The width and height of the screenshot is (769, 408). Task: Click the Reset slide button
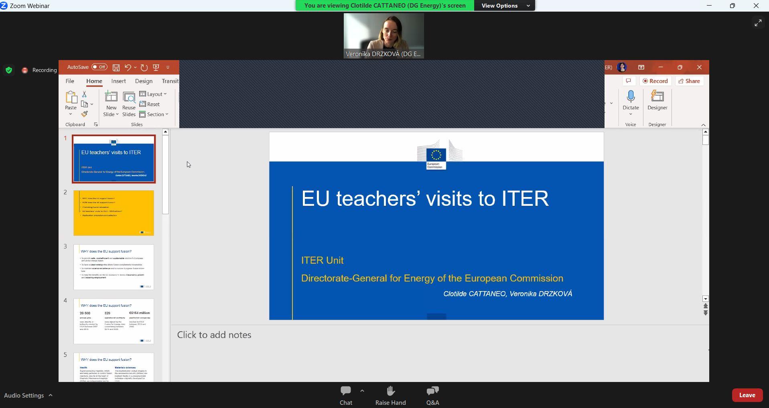(x=150, y=104)
